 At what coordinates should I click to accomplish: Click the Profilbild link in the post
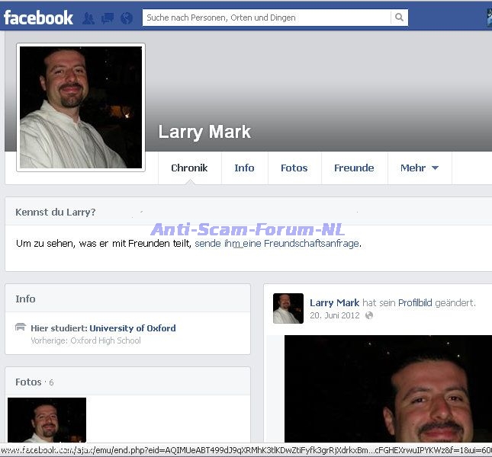415,303
